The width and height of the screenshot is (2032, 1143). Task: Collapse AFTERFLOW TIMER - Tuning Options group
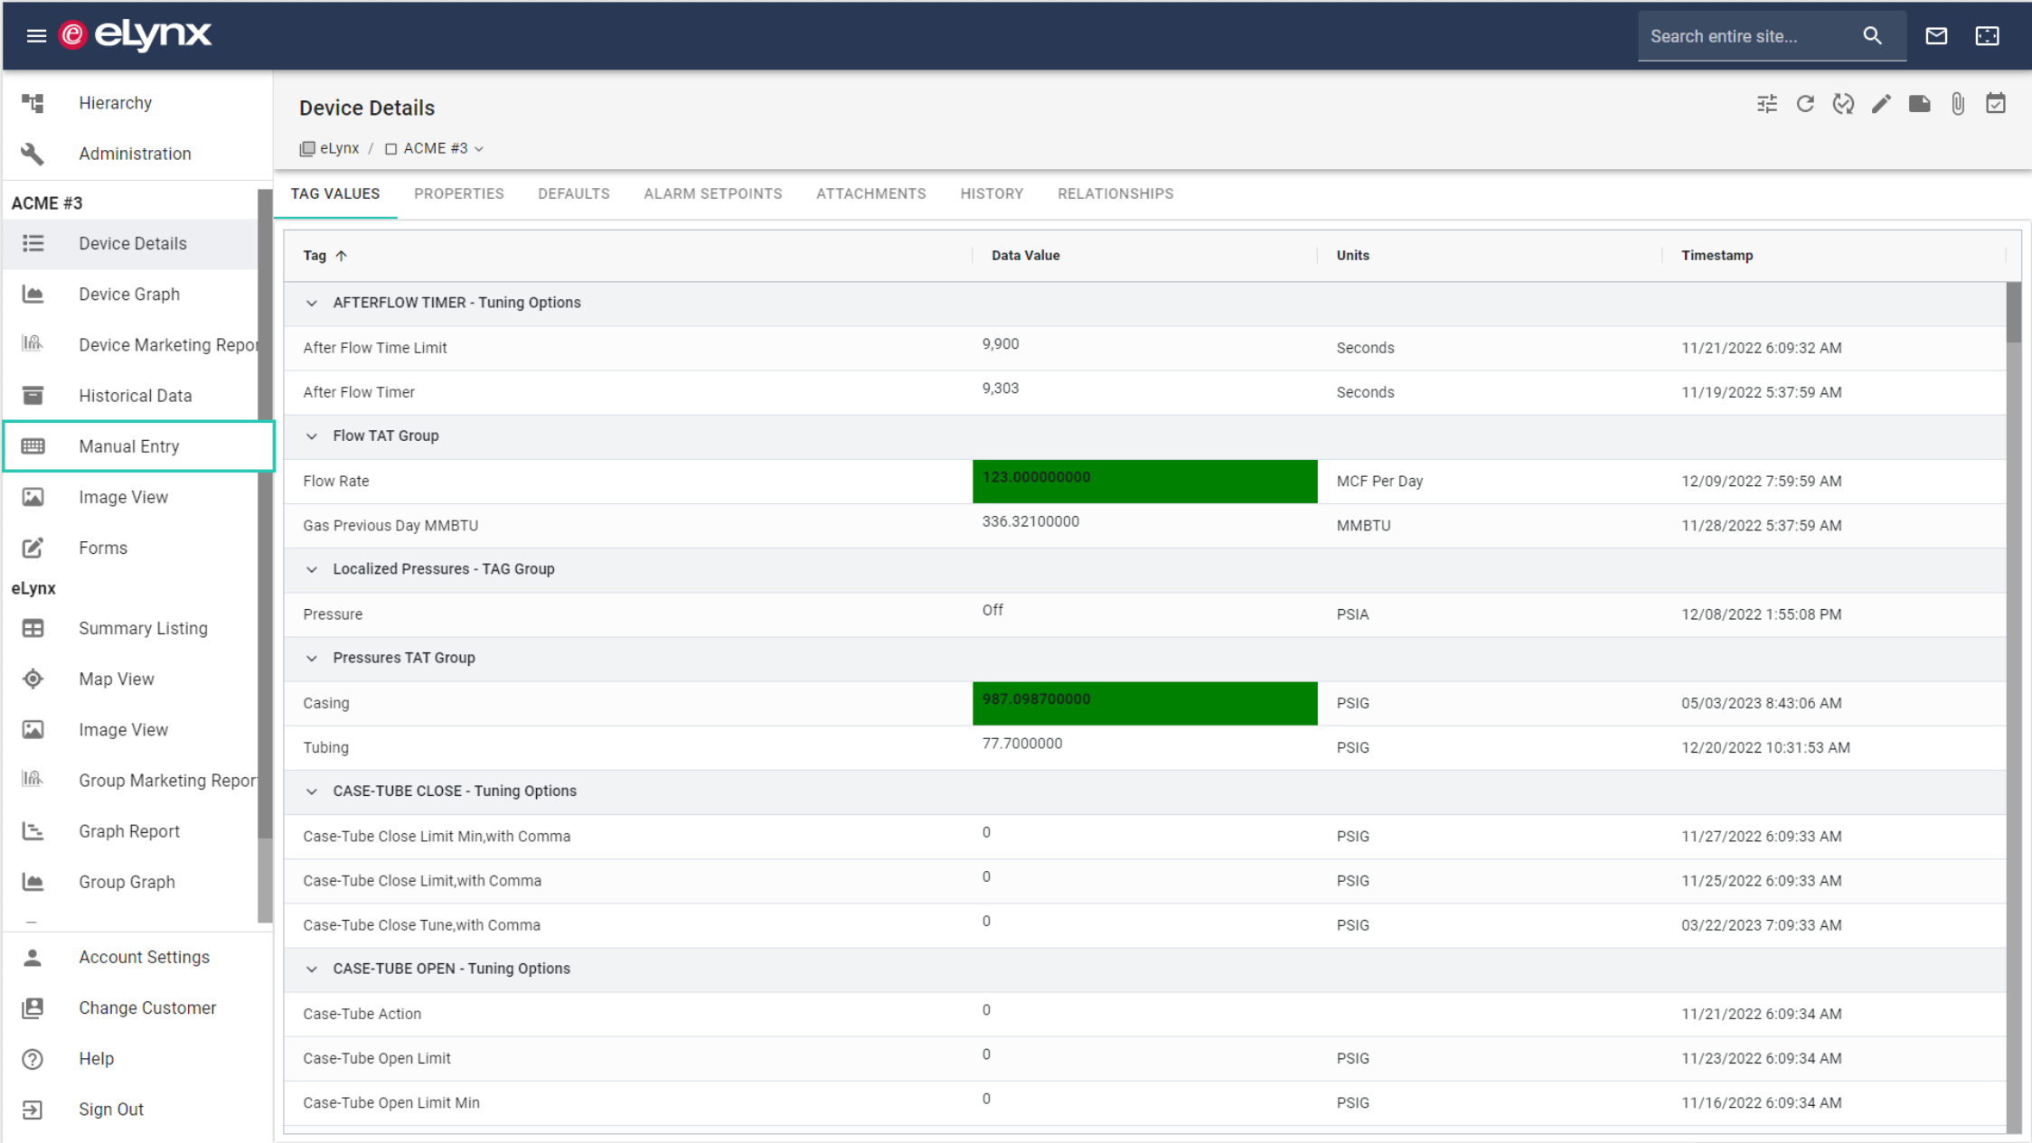pyautogui.click(x=312, y=303)
